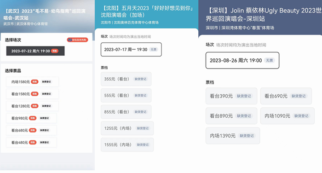Choose the 看台480元 ticket option
This screenshot has height=173, width=322.
pos(31,142)
